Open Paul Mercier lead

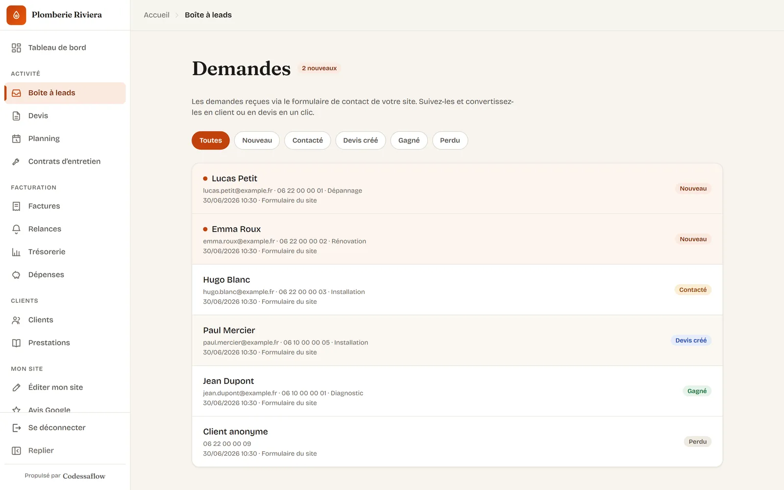coord(457,341)
